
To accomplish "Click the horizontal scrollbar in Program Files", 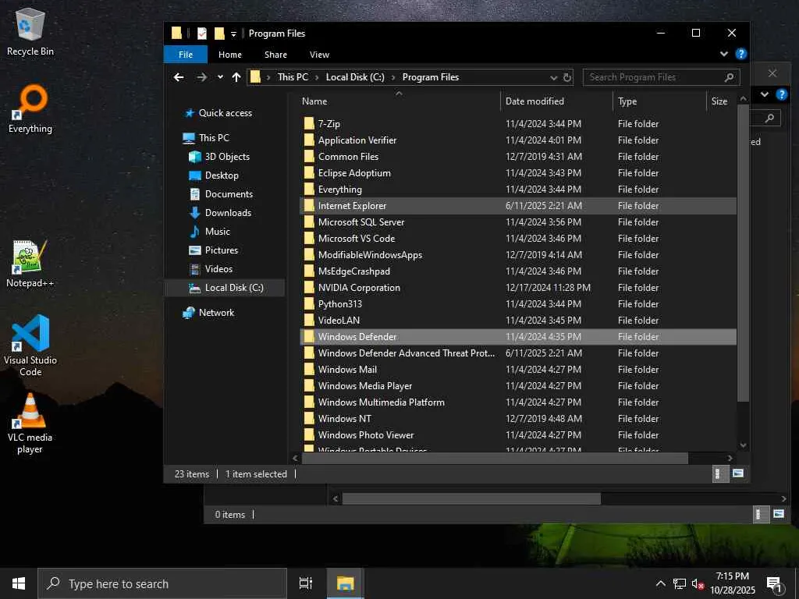I will click(x=495, y=458).
